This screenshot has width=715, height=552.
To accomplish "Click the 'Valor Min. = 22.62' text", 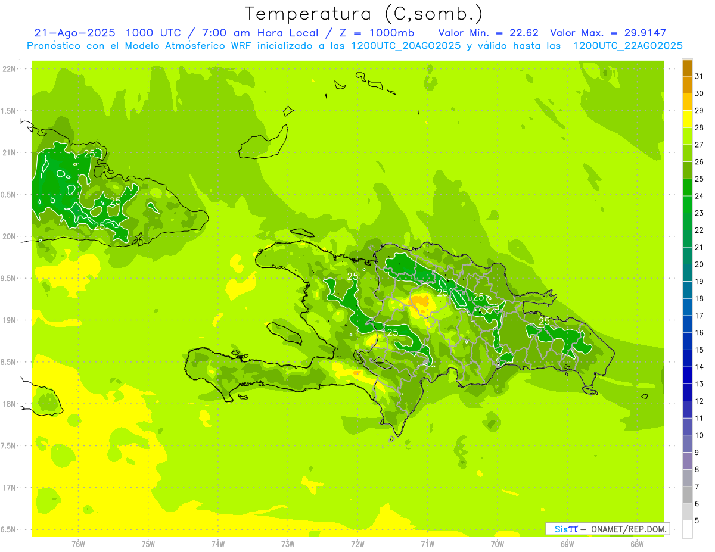I will pyautogui.click(x=489, y=33).
